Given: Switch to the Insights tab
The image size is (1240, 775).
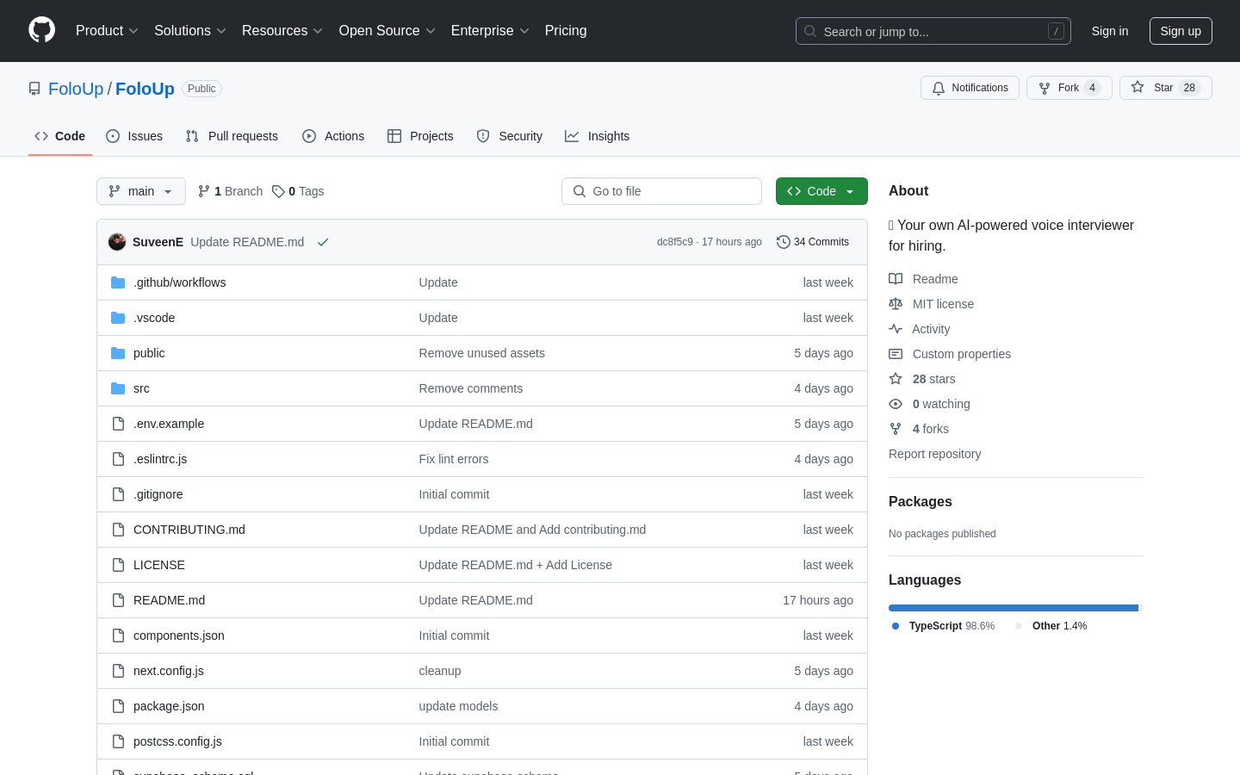Looking at the screenshot, I should pos(598,136).
